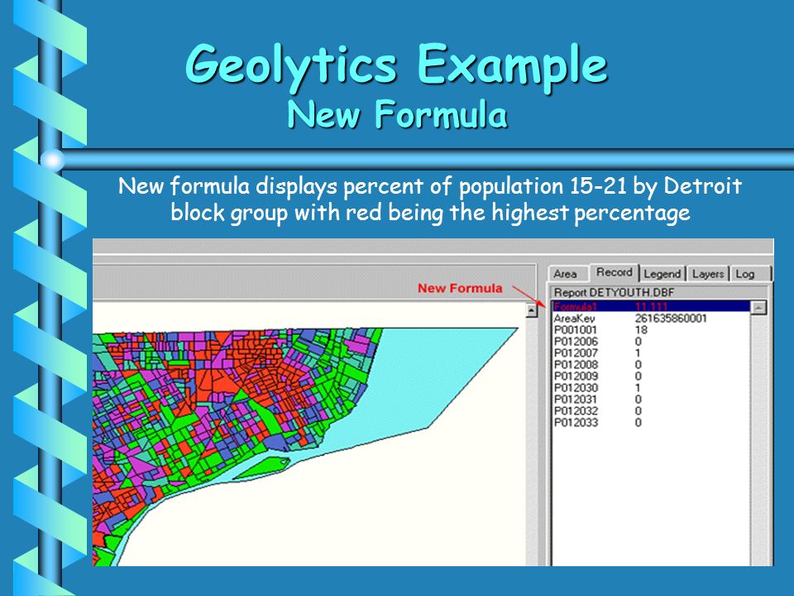Click the P001001 value 18
794x596 pixels.
tap(641, 330)
